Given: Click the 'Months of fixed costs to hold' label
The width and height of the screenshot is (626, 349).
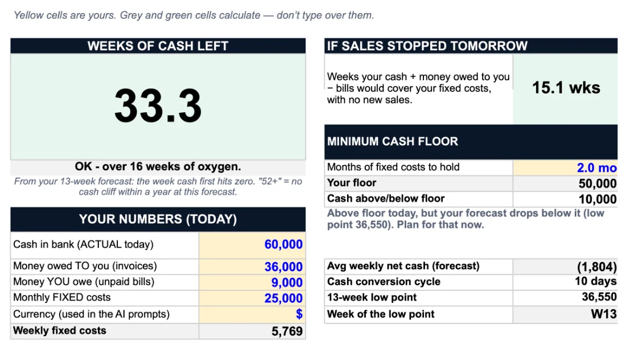Looking at the screenshot, I should click(393, 167).
